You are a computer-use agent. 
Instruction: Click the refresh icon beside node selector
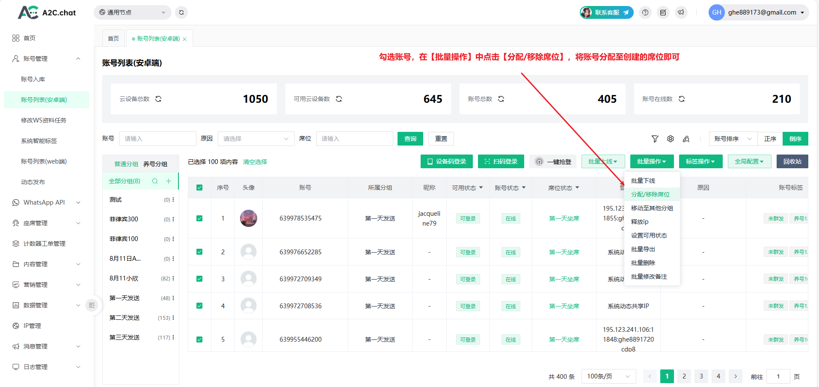click(x=181, y=12)
